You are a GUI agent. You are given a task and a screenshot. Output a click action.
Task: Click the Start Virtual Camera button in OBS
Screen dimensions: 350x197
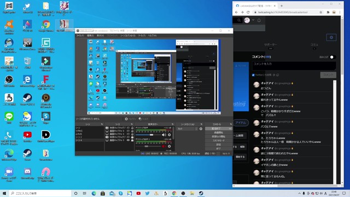(218, 137)
